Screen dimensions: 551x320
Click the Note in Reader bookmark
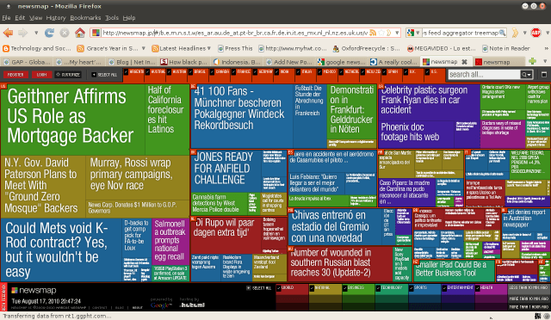pos(506,48)
